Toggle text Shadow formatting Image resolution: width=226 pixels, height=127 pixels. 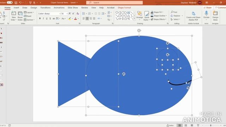(x=50, y=18)
